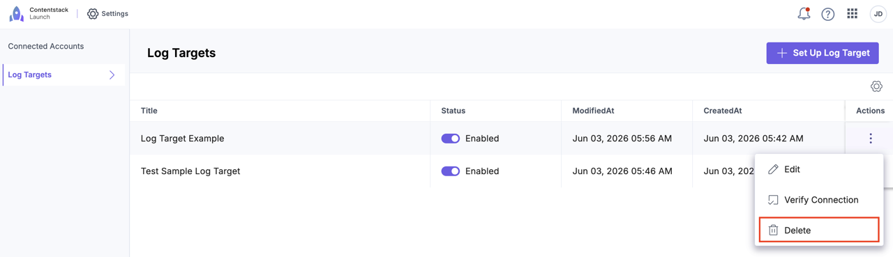Open the help question mark icon

tap(828, 14)
